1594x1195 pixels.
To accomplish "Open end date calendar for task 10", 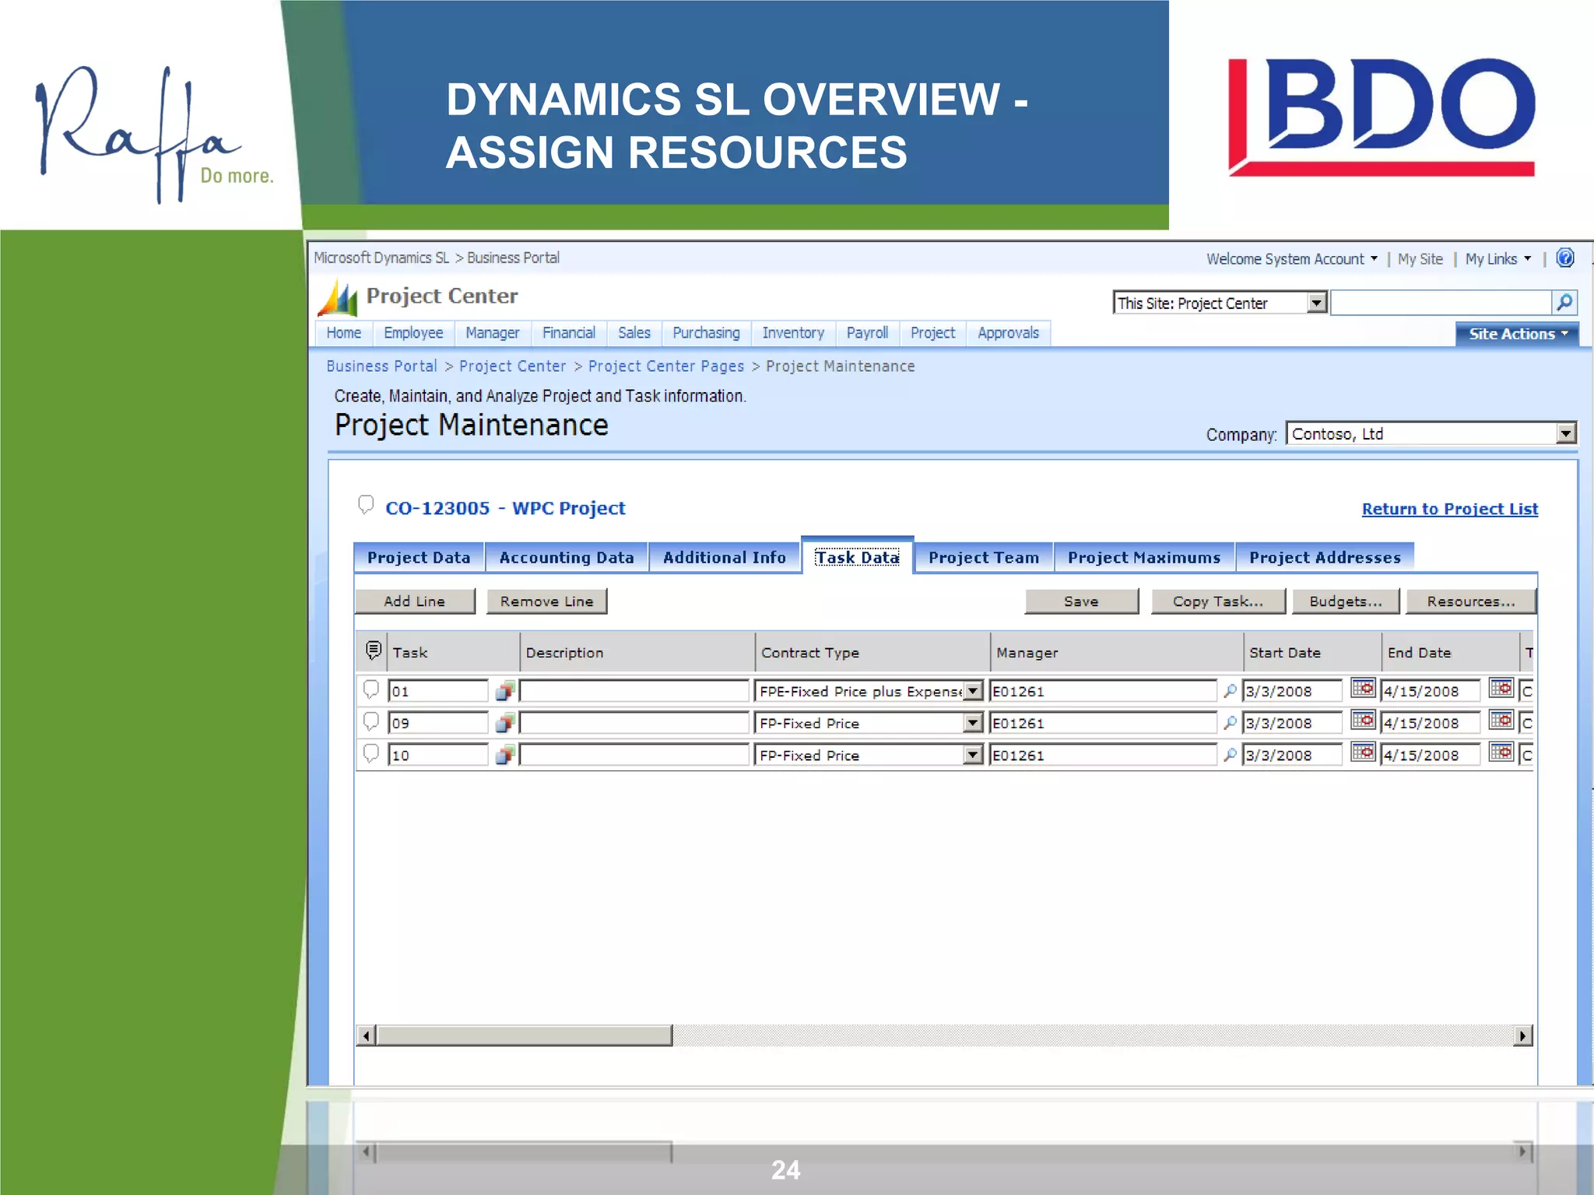I will (1501, 752).
